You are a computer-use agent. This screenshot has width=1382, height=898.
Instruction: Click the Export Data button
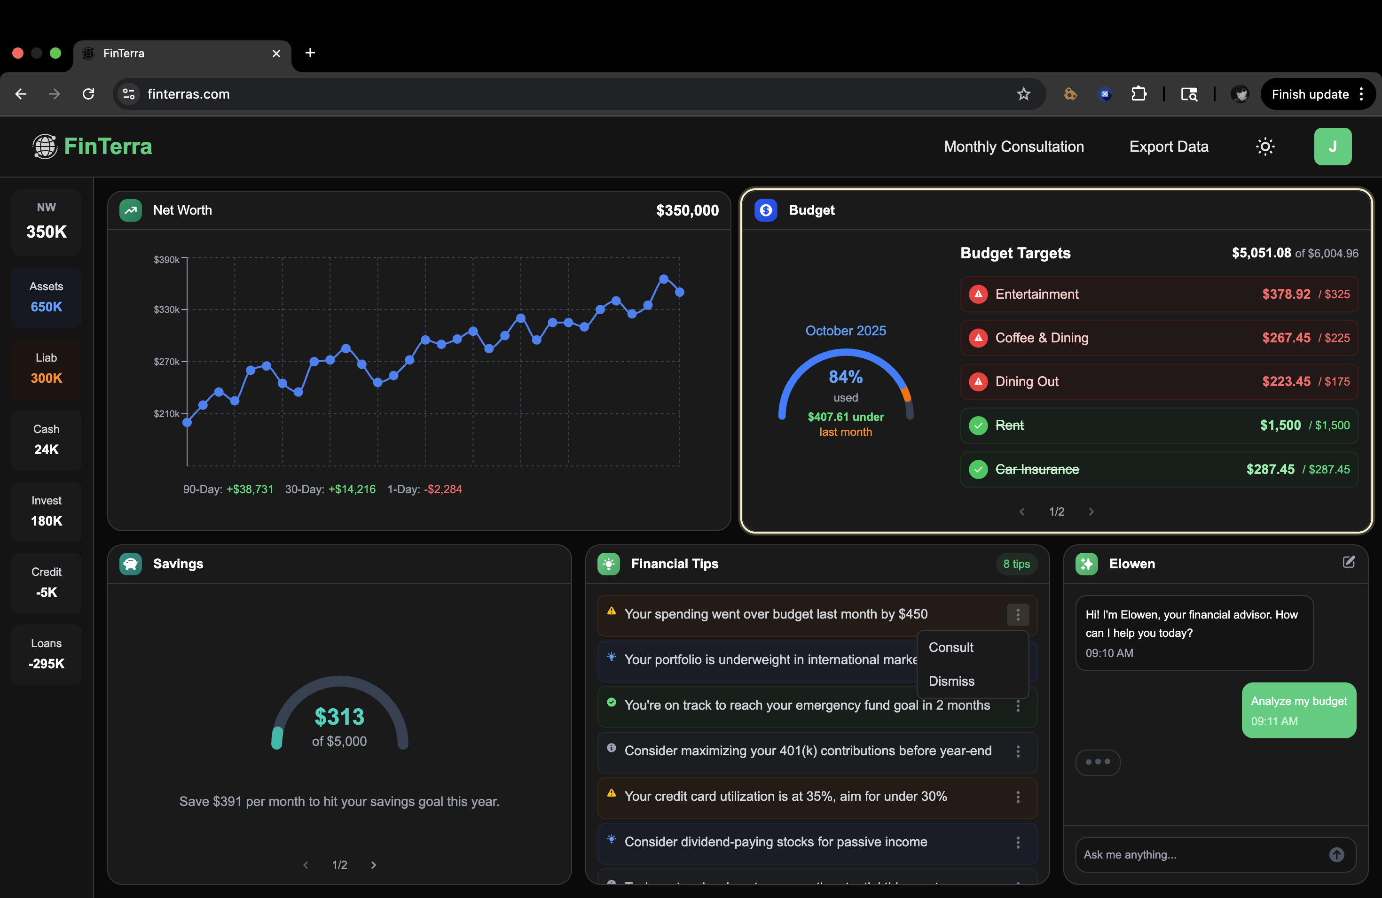point(1168,147)
